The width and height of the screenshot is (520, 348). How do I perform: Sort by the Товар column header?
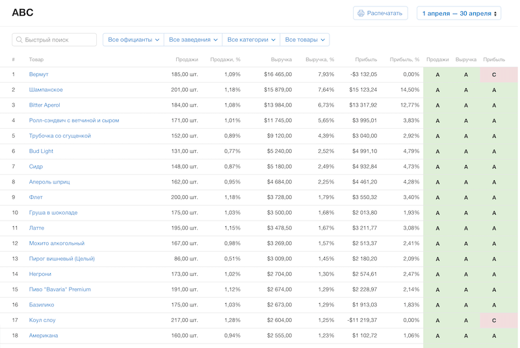pyautogui.click(x=36, y=59)
